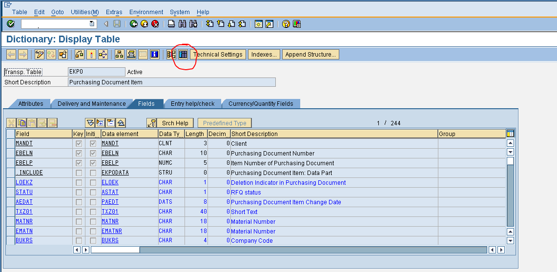The height and width of the screenshot is (272, 557).
Task: Click the yellow Exit icon
Action: pos(144,24)
